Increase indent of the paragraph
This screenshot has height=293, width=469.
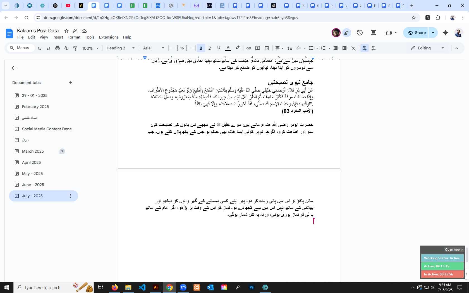coord(344,48)
